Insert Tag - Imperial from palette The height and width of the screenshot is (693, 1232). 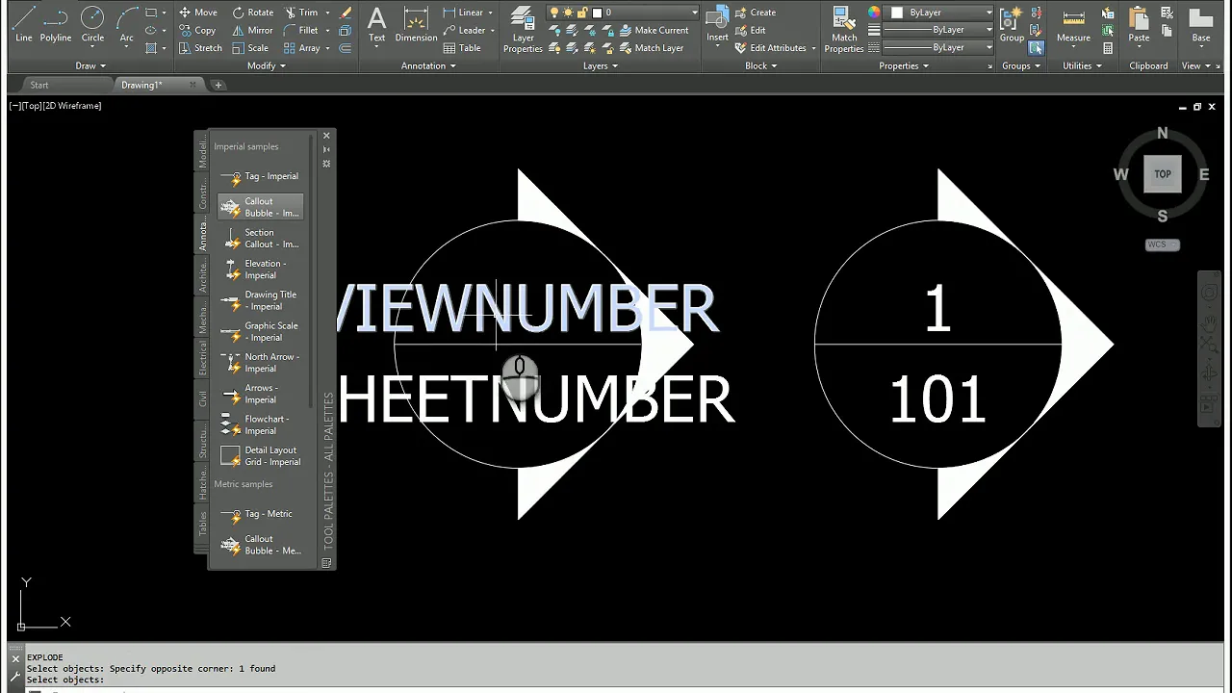coord(261,176)
